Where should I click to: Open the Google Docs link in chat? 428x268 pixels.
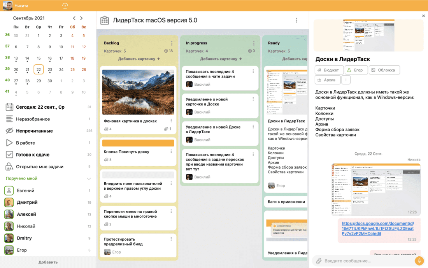[377, 228]
